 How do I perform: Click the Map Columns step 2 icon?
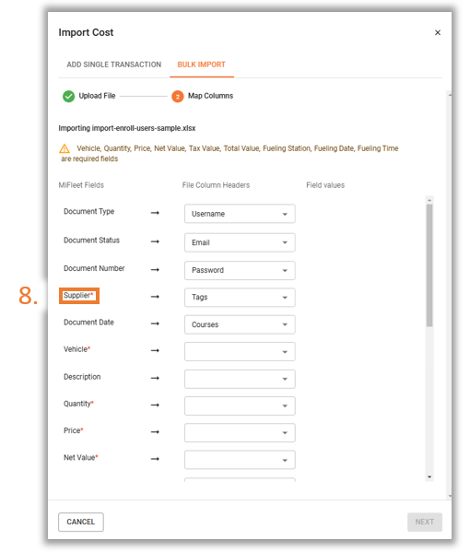[x=178, y=96]
